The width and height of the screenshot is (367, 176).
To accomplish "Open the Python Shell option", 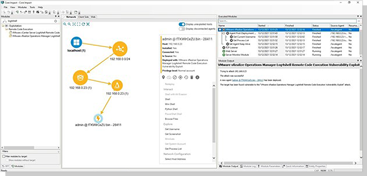I will point(171,109).
